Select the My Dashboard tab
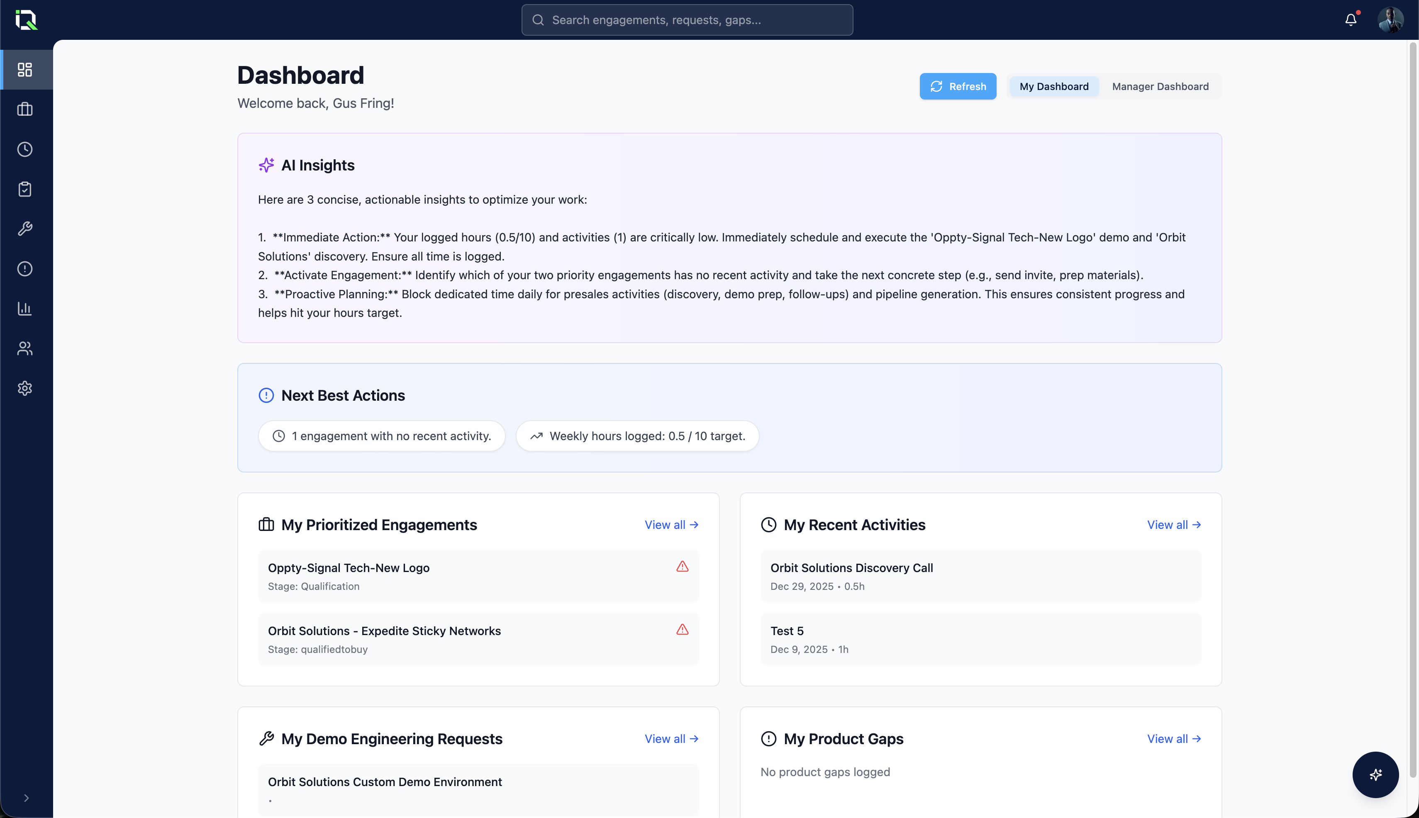 pyautogui.click(x=1054, y=87)
